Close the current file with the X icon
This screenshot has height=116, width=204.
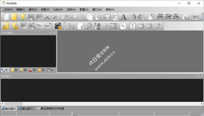(47, 17)
